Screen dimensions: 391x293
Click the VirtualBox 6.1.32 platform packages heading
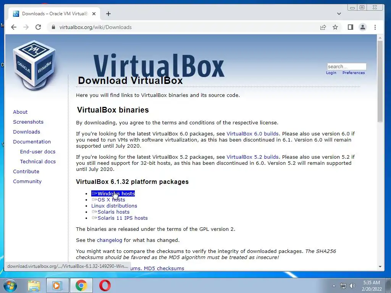pos(132,182)
